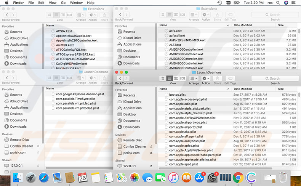The width and height of the screenshot is (301, 186).
Task: Select iCloud Drive in right Extensions sidebar
Action: click(x=132, y=38)
